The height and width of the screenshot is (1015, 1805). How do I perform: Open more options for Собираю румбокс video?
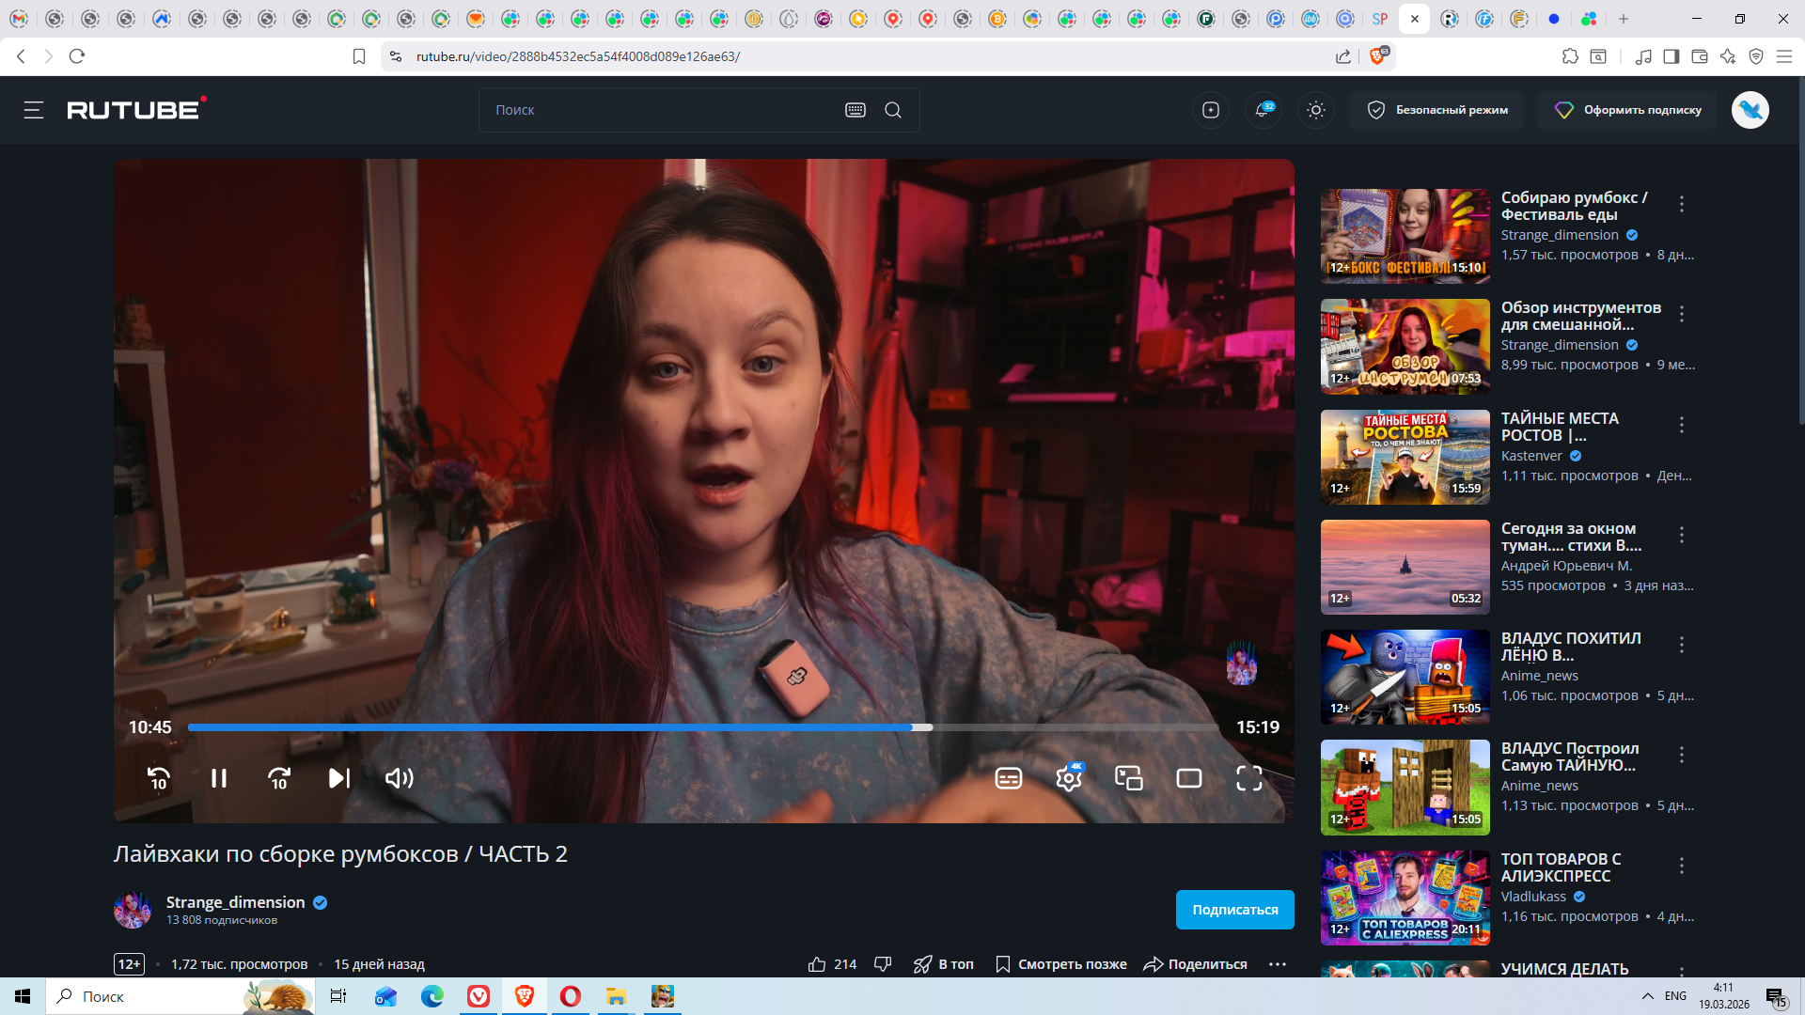click(1682, 204)
